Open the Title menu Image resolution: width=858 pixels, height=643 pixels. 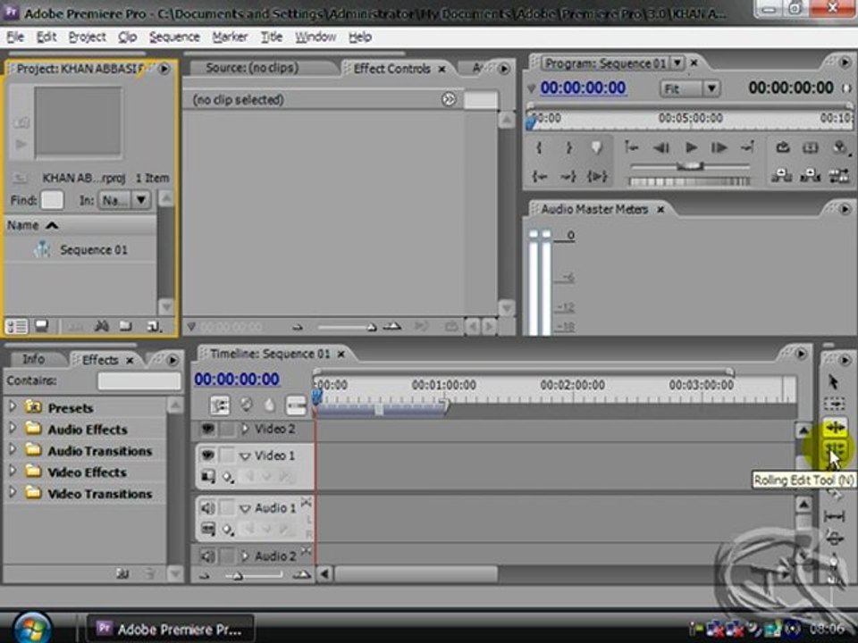point(272,38)
